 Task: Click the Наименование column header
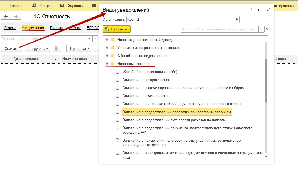(80, 59)
